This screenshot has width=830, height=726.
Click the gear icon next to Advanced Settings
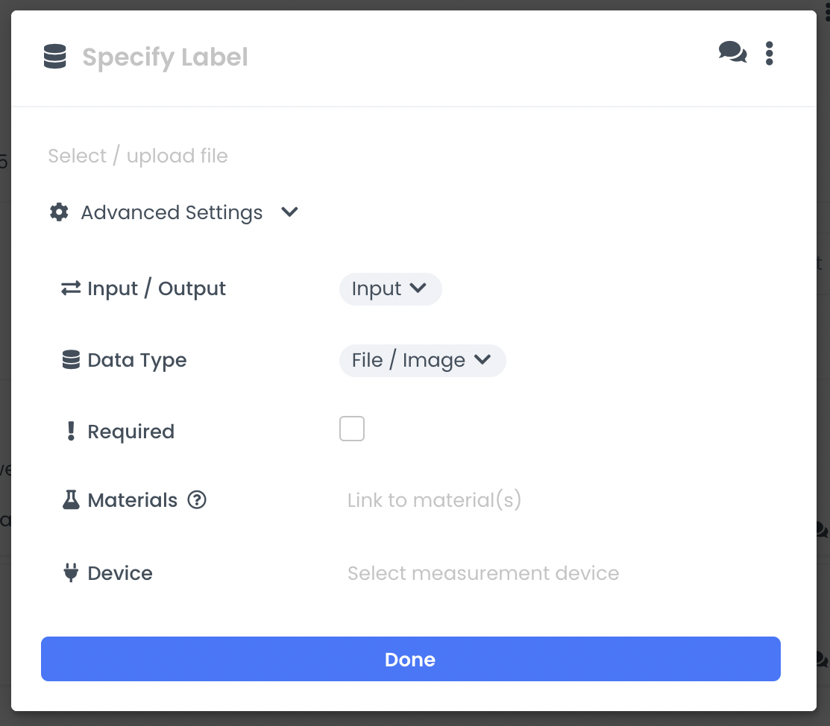click(58, 212)
